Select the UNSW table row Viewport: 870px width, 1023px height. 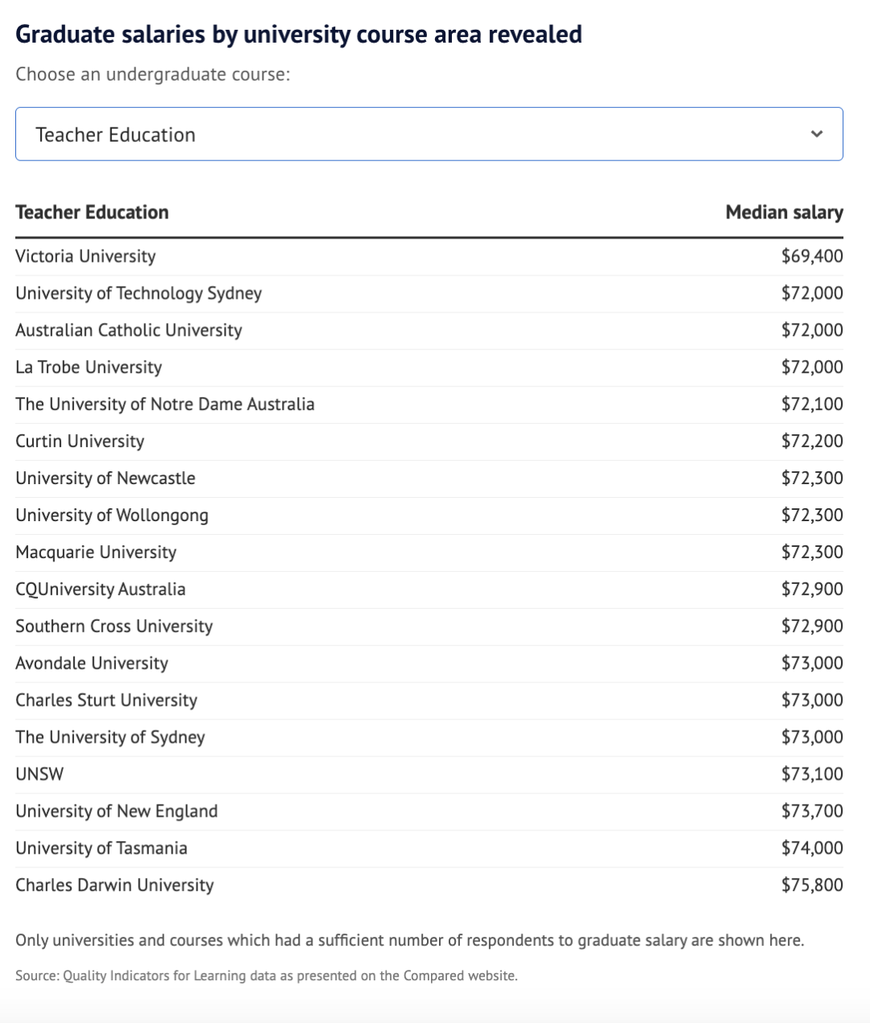[x=39, y=774]
